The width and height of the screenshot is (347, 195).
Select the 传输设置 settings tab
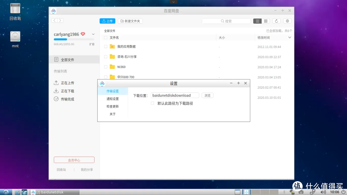point(113,91)
